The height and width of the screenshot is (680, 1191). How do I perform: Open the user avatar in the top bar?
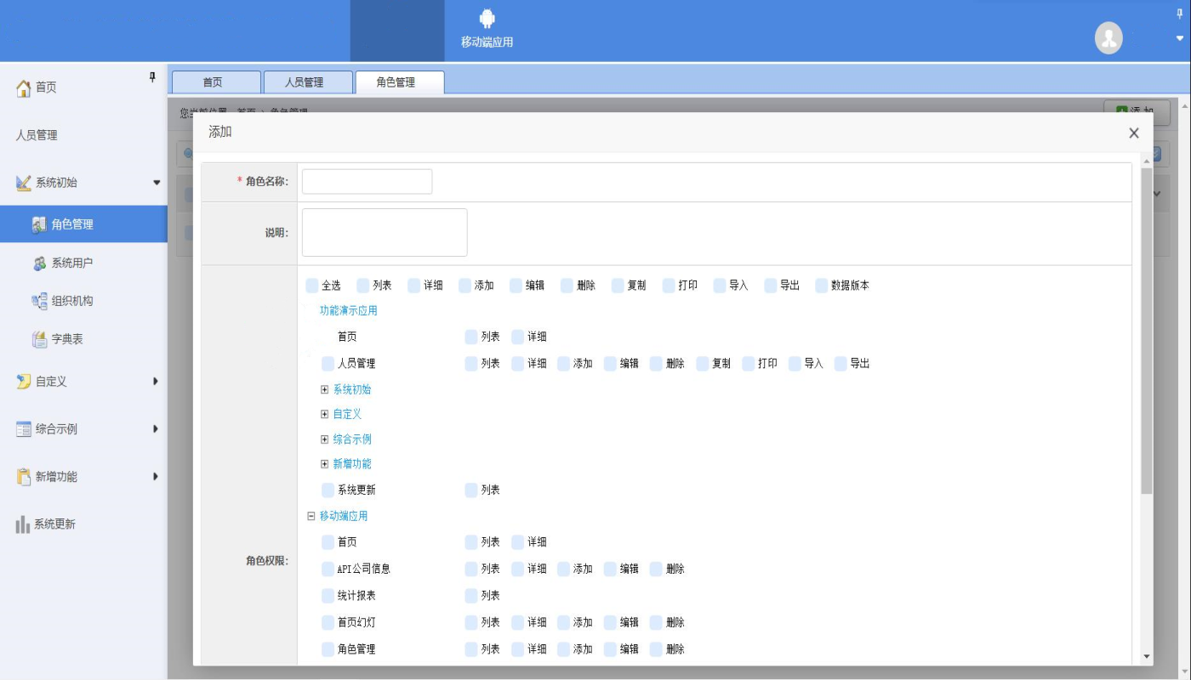[1108, 37]
